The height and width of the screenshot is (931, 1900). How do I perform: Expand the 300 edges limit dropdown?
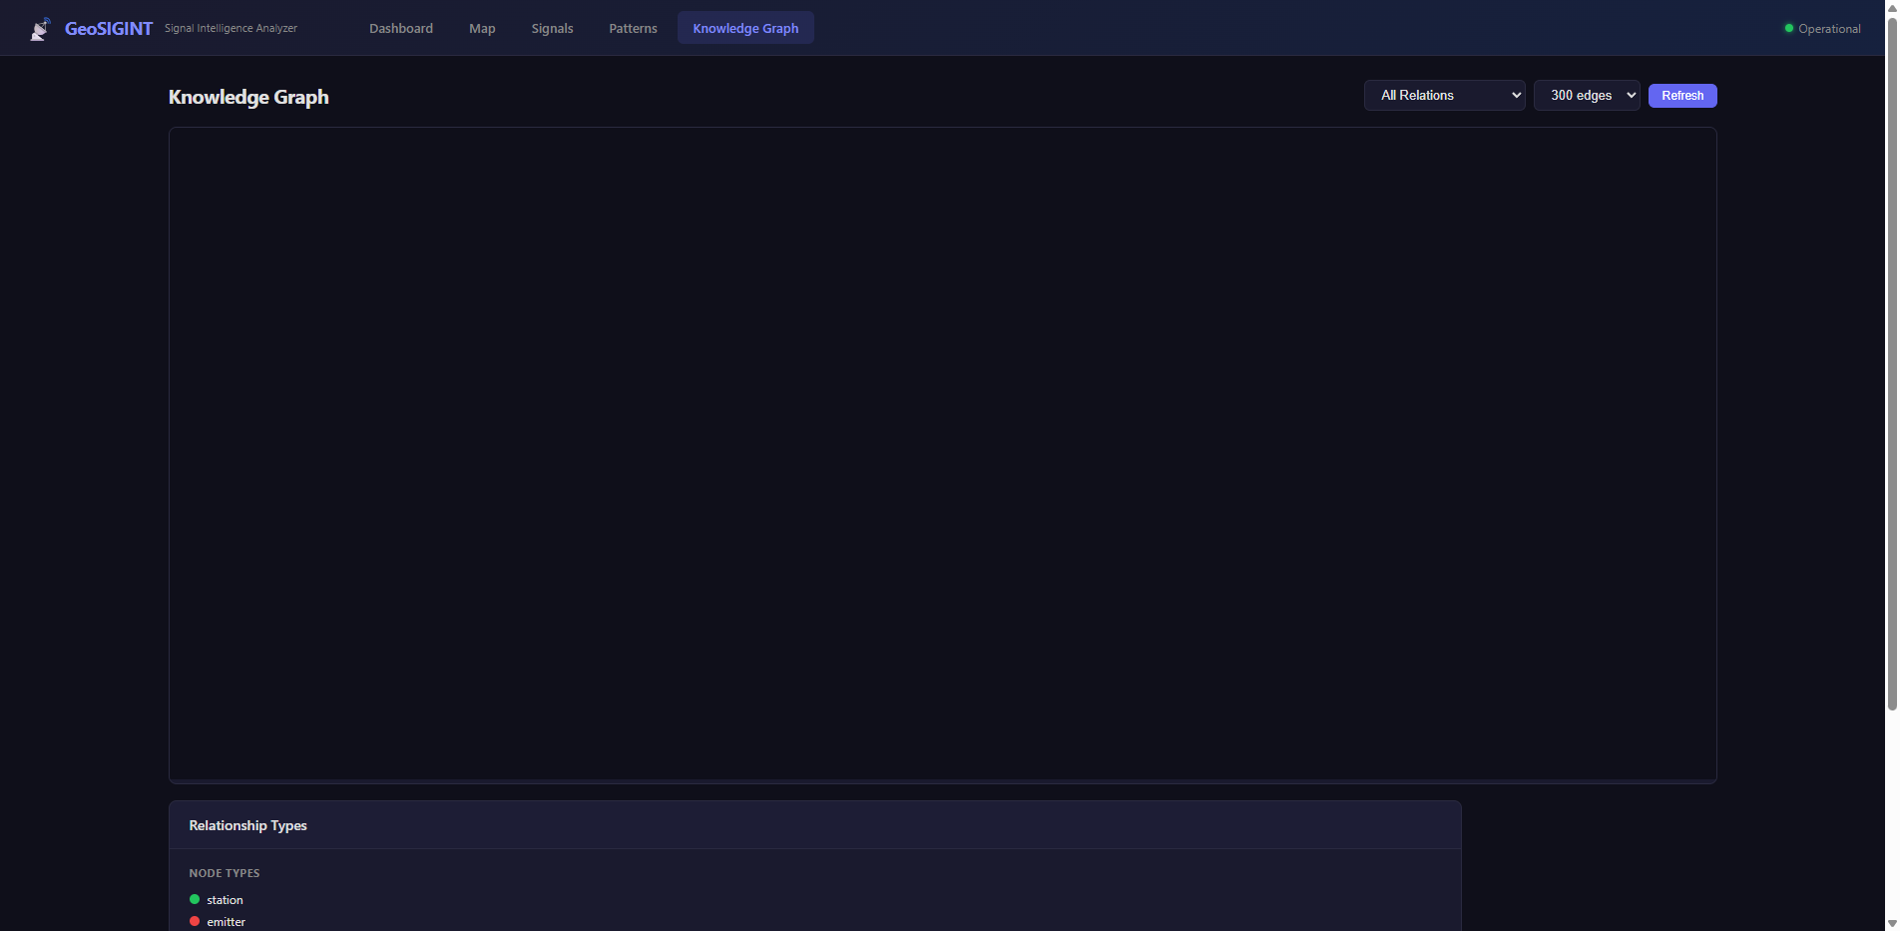tap(1586, 96)
